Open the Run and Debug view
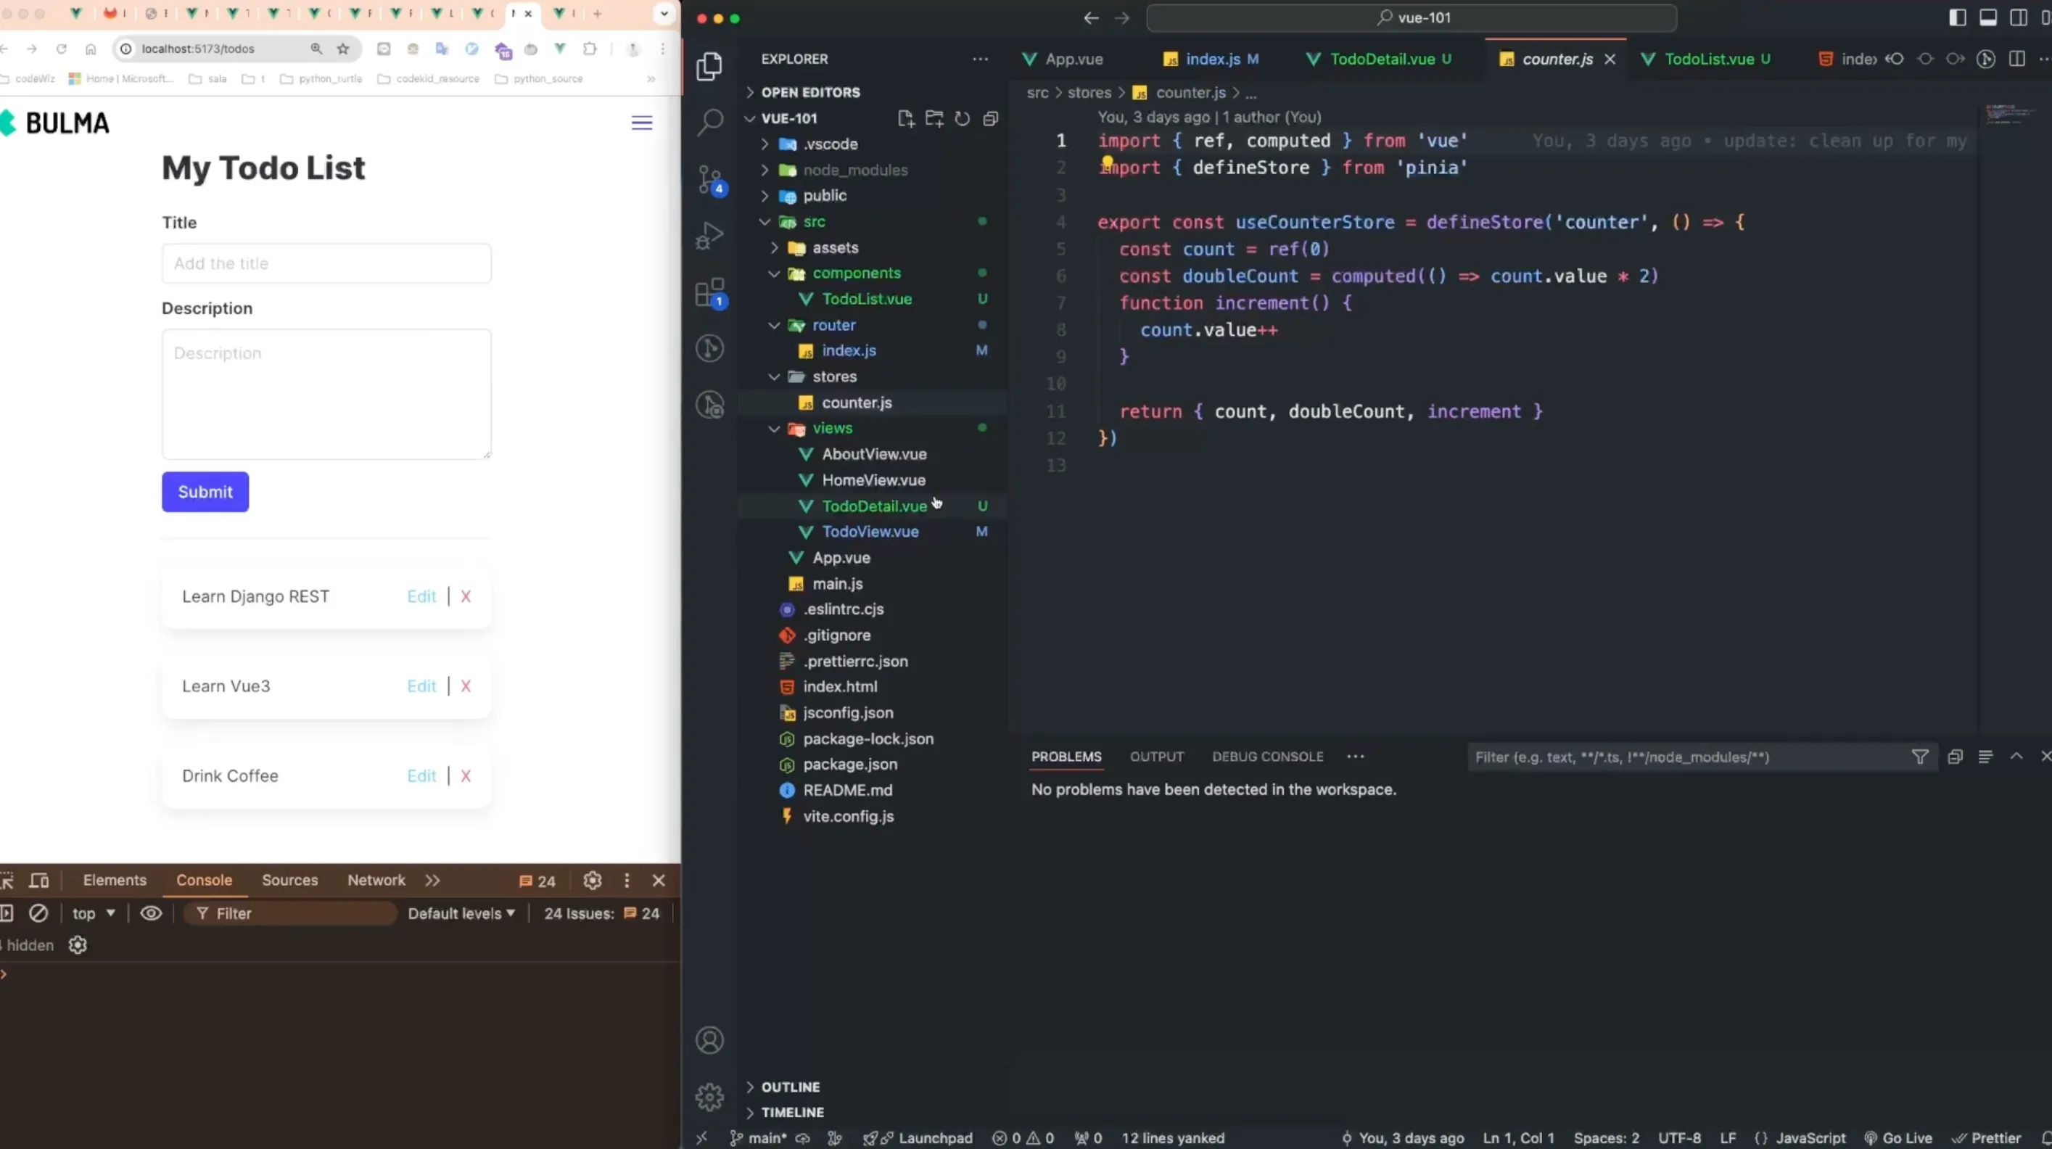Viewport: 2052px width, 1149px height. (709, 236)
